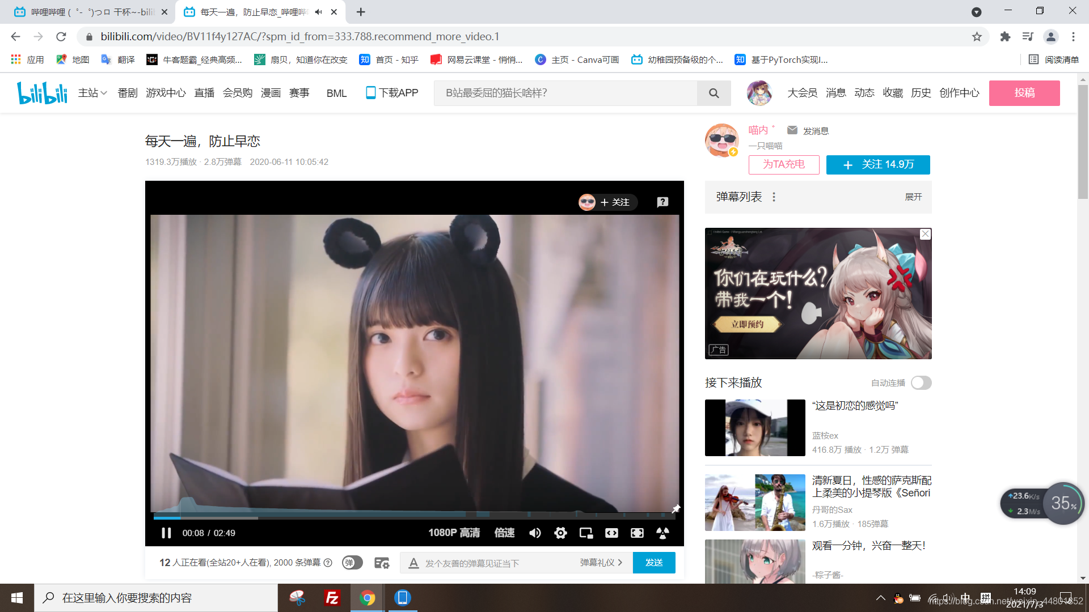
Task: Click the search magnifier icon
Action: pyautogui.click(x=714, y=93)
